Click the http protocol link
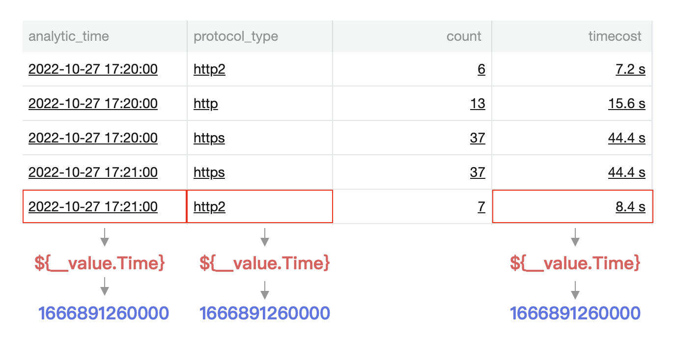Viewport: 675px width, 343px height. coord(205,104)
